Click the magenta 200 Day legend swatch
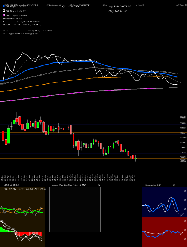Viewport: 187px width, 247px height. (4, 15)
